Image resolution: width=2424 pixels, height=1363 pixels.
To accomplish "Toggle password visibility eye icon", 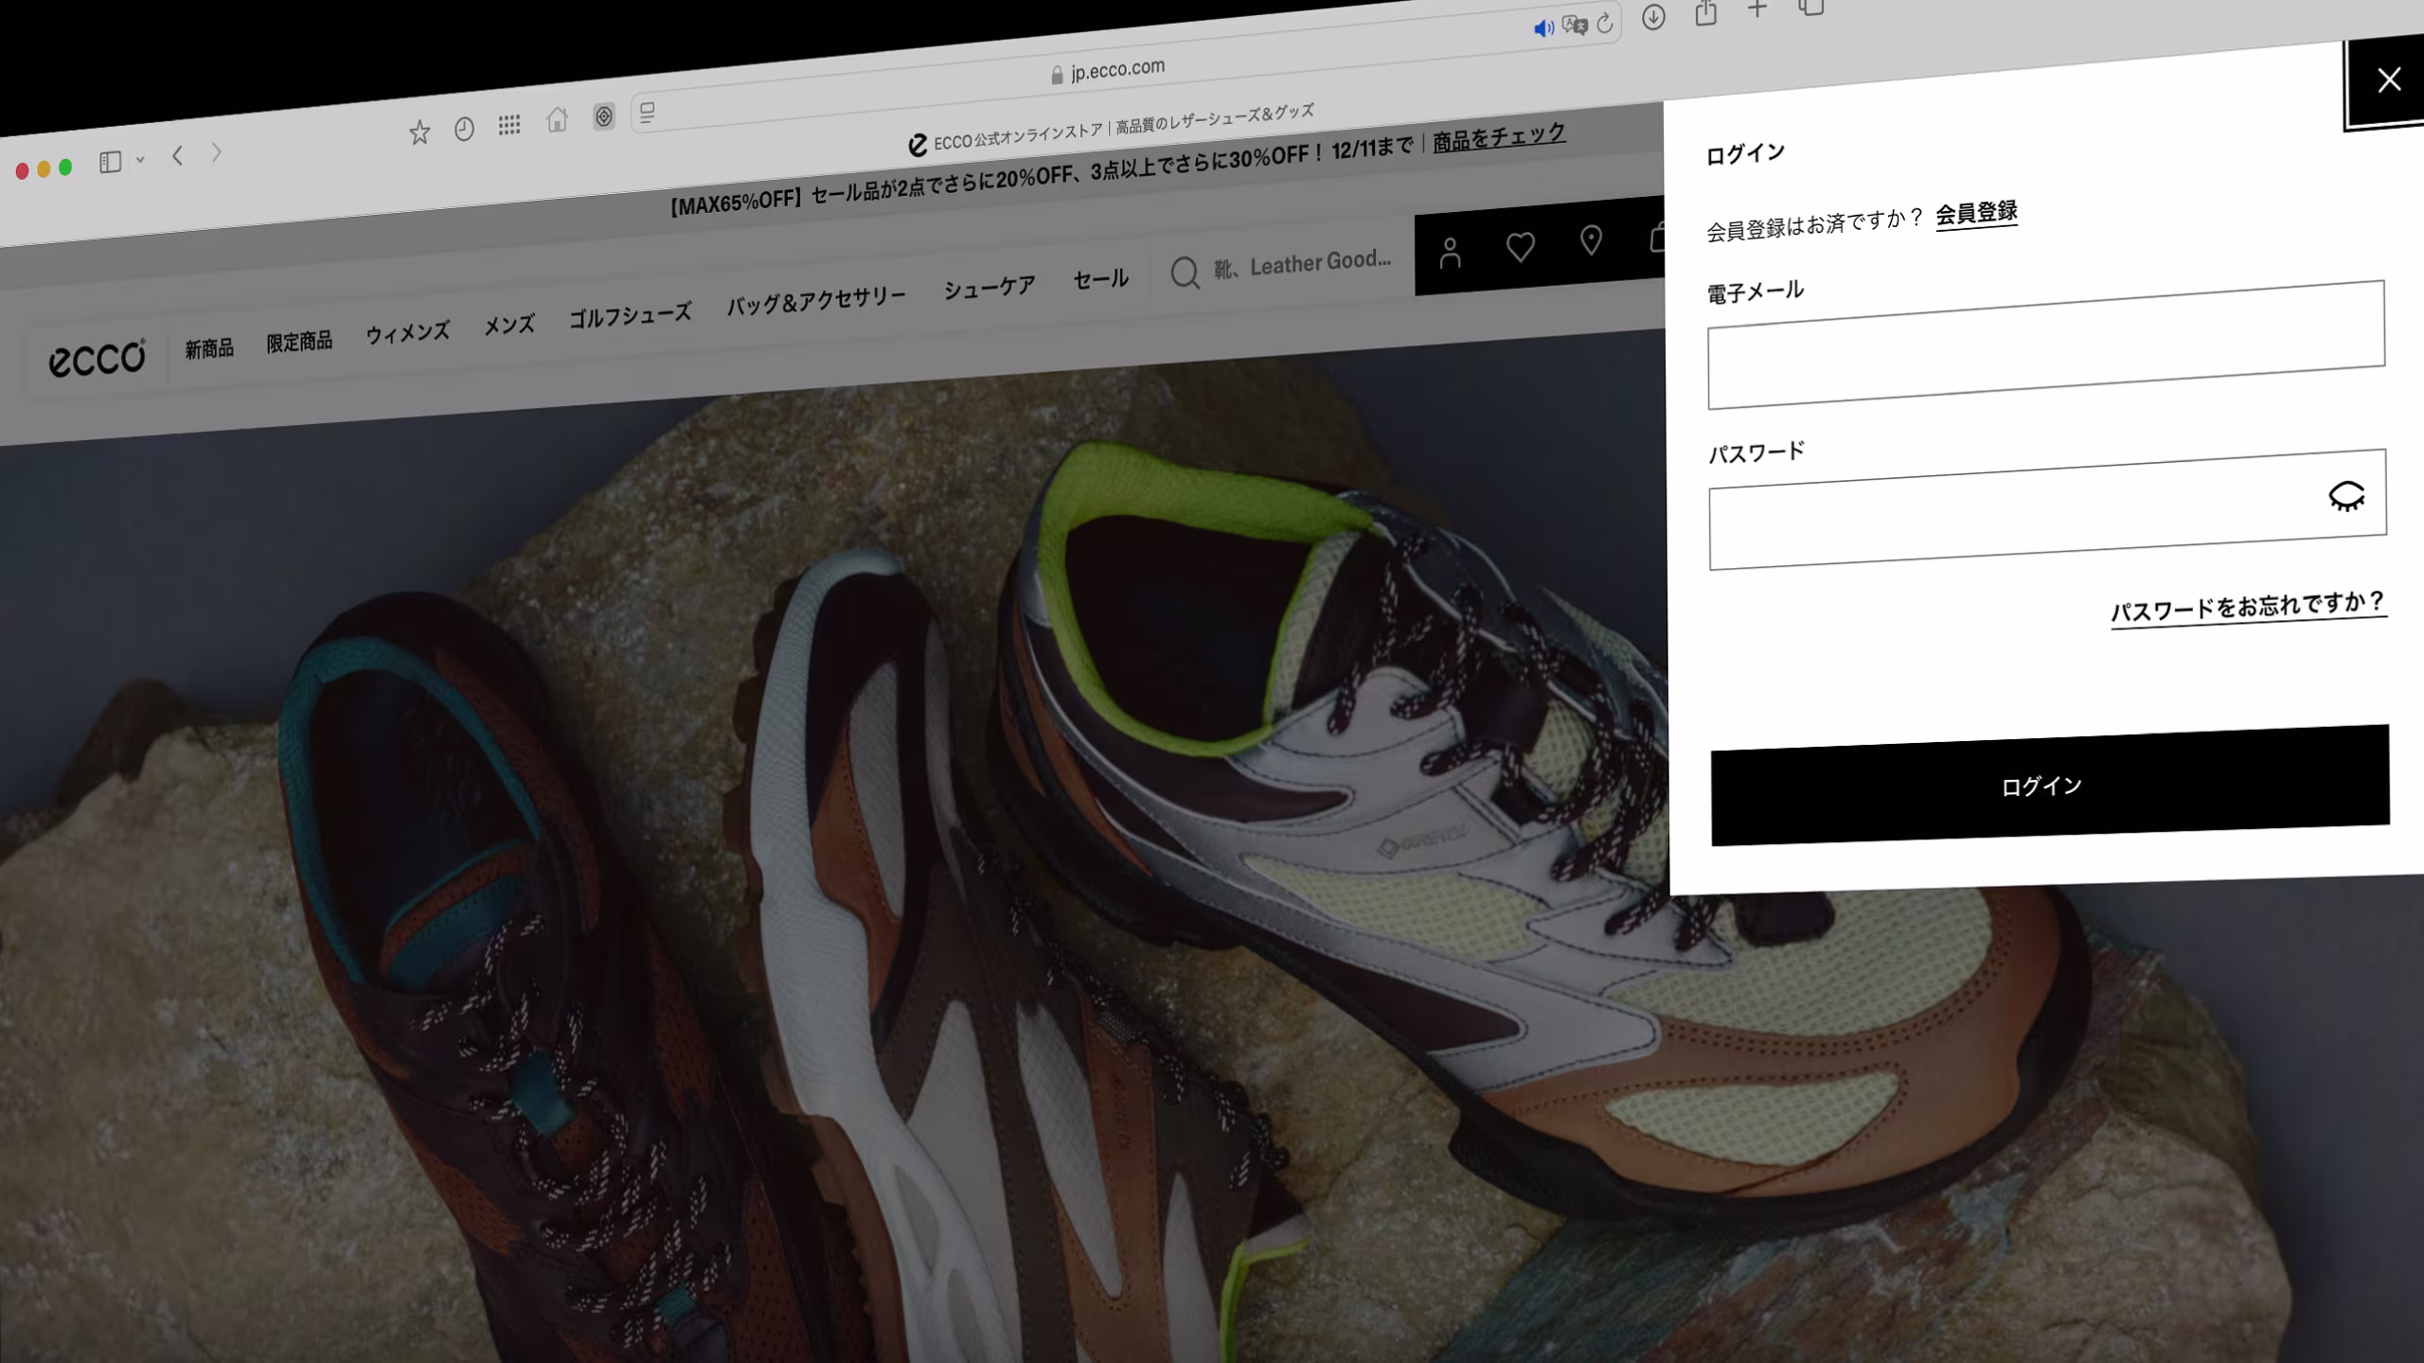I will 2346,496.
